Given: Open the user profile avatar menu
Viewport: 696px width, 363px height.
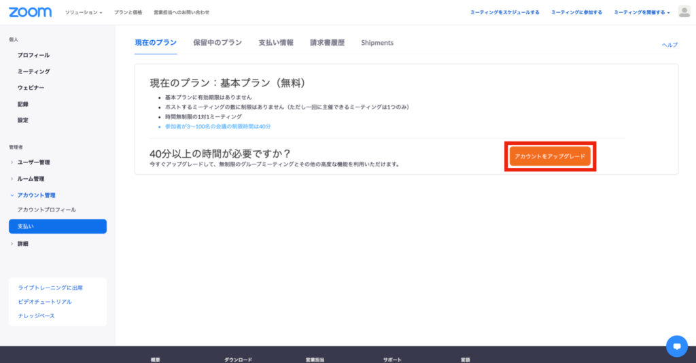Looking at the screenshot, I should [x=684, y=12].
